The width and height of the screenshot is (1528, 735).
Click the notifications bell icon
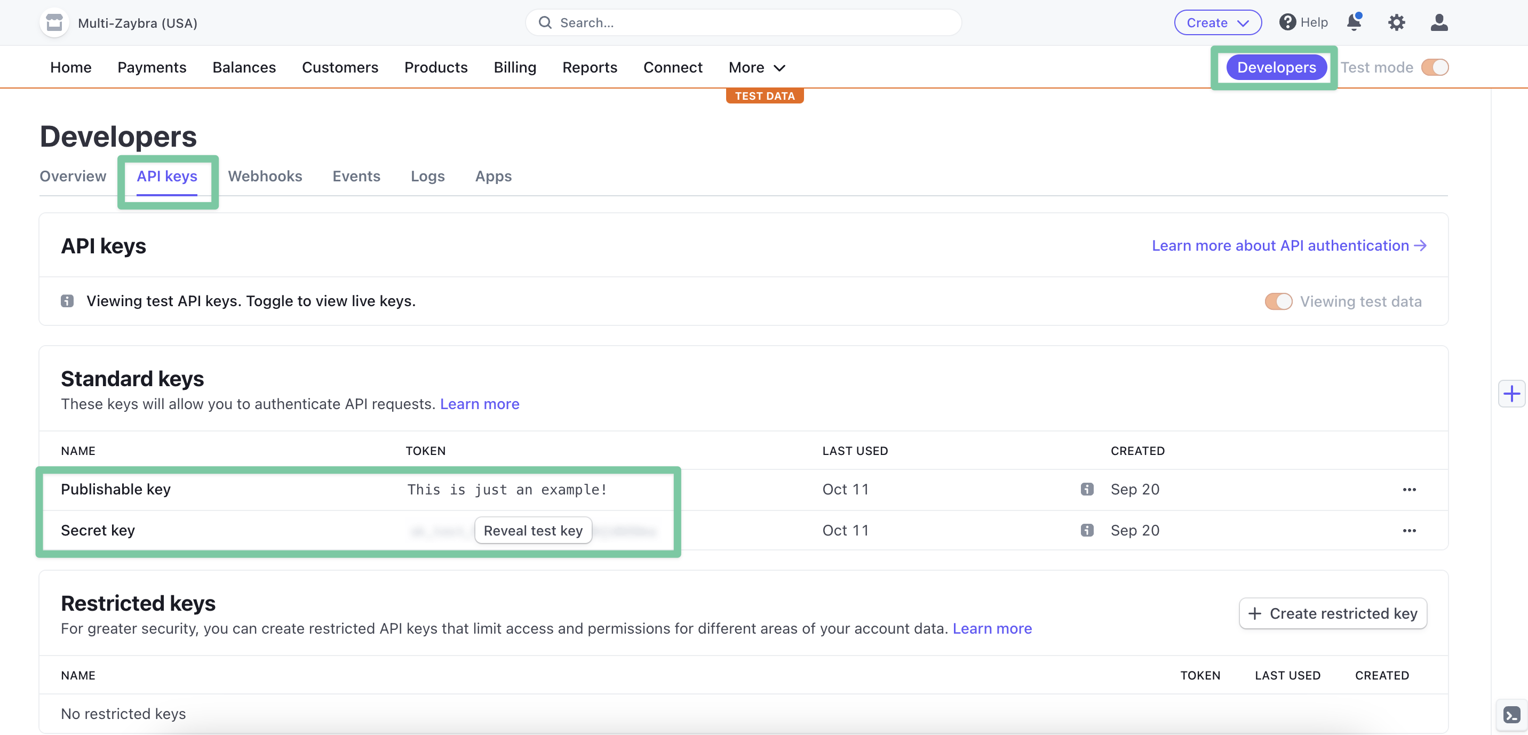tap(1354, 22)
